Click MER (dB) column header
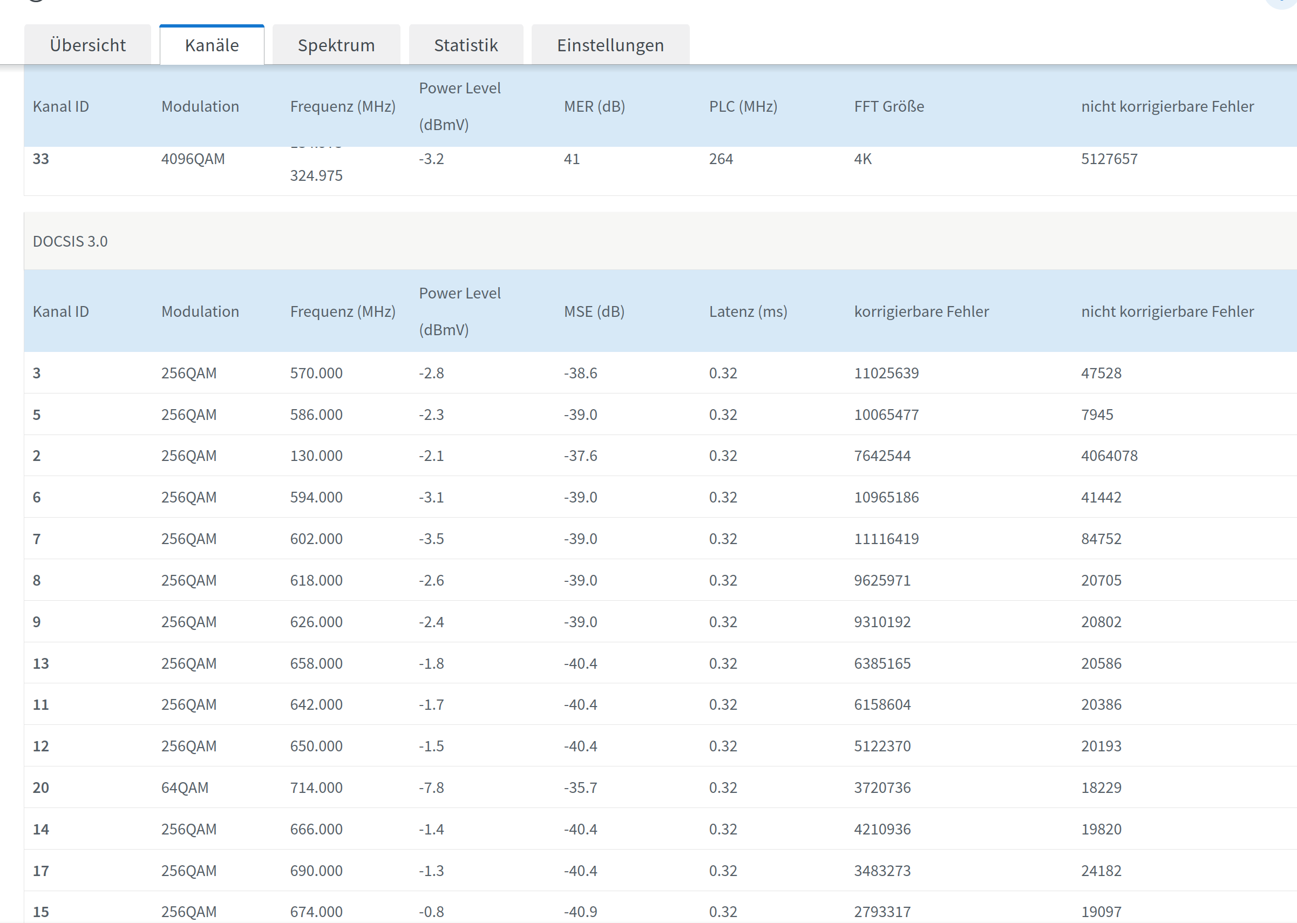The width and height of the screenshot is (1297, 923). coord(594,106)
